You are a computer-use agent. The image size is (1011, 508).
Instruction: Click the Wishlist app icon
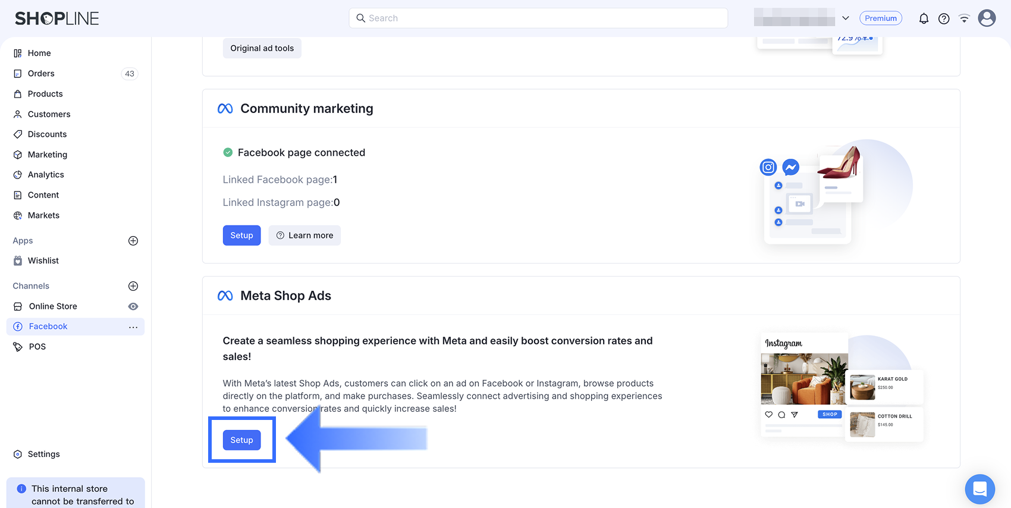[18, 261]
